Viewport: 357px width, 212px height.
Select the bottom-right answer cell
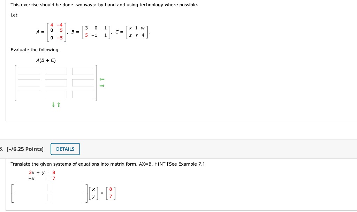pos(82,94)
